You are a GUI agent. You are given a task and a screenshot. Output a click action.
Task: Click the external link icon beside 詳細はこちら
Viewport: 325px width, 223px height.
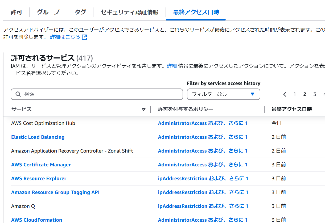point(84,37)
